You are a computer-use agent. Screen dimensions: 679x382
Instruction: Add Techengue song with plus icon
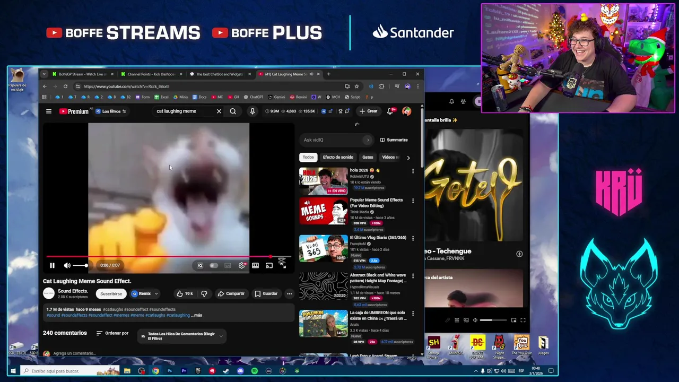pos(519,254)
